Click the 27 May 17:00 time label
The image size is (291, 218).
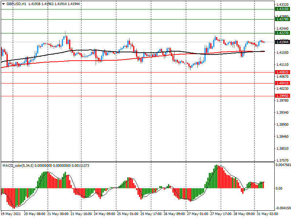[x=221, y=214]
